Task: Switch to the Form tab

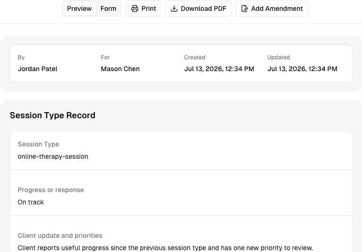Action: click(108, 8)
